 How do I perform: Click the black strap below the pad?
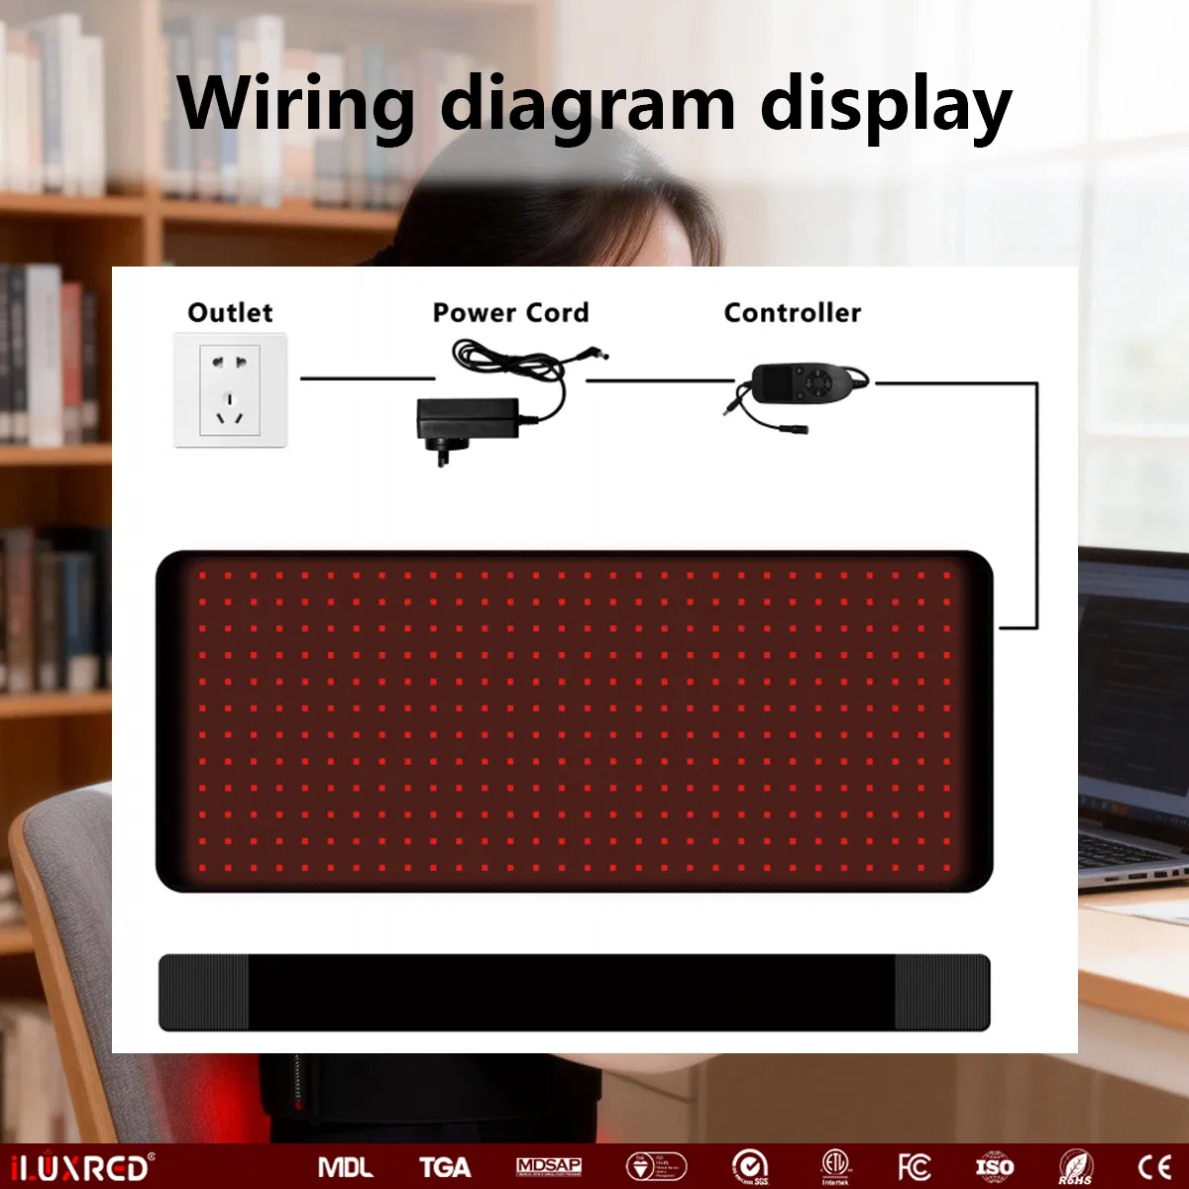pyautogui.click(x=575, y=991)
